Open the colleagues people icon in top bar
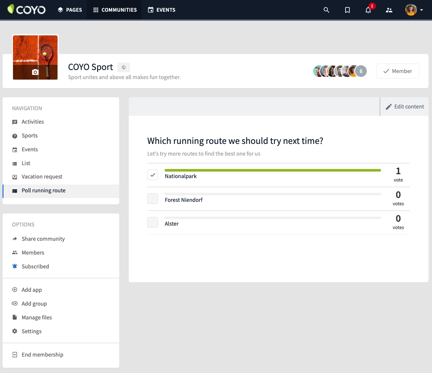 tap(389, 10)
